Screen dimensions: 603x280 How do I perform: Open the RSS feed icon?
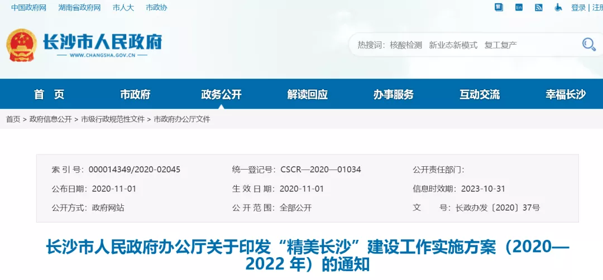click(539, 7)
